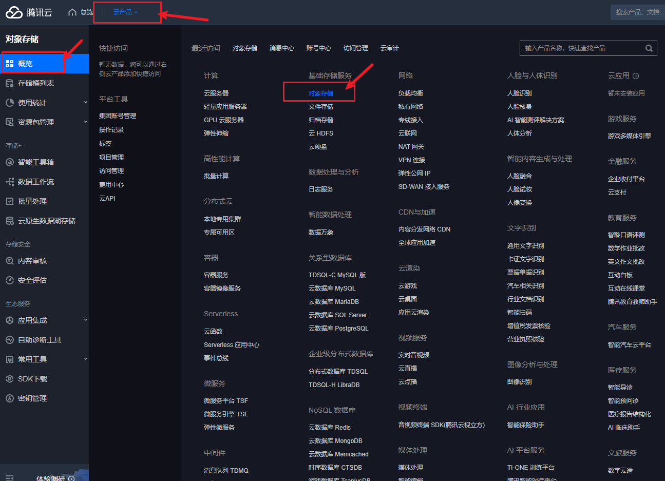The height and width of the screenshot is (481, 665).
Task: Click the 数据工作流 icon
Action: [10, 182]
